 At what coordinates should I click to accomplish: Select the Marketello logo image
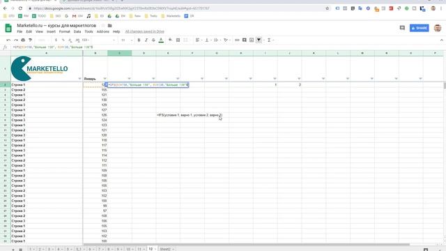click(39, 68)
